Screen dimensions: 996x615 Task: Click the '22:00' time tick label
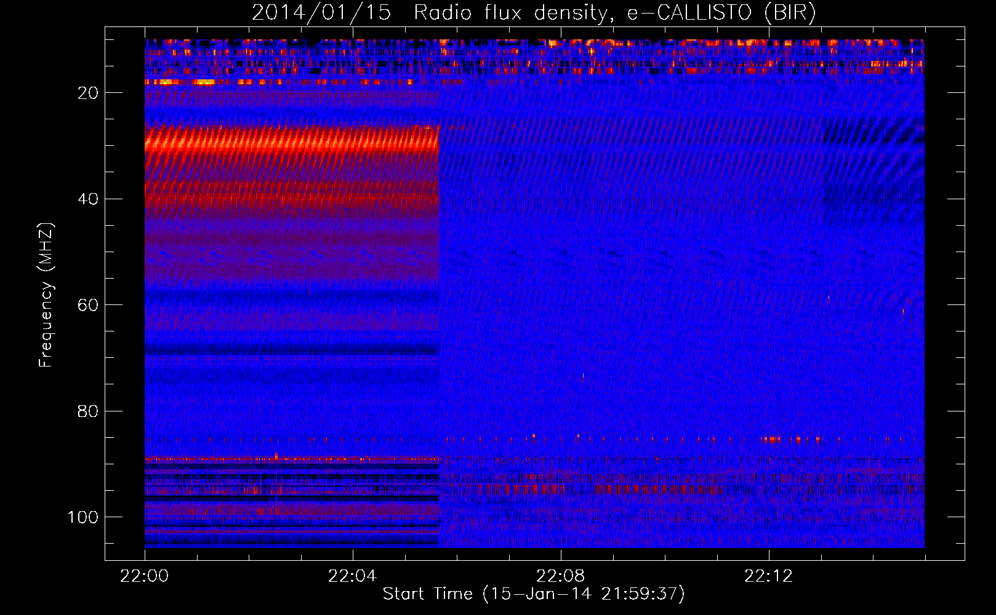[x=145, y=576]
